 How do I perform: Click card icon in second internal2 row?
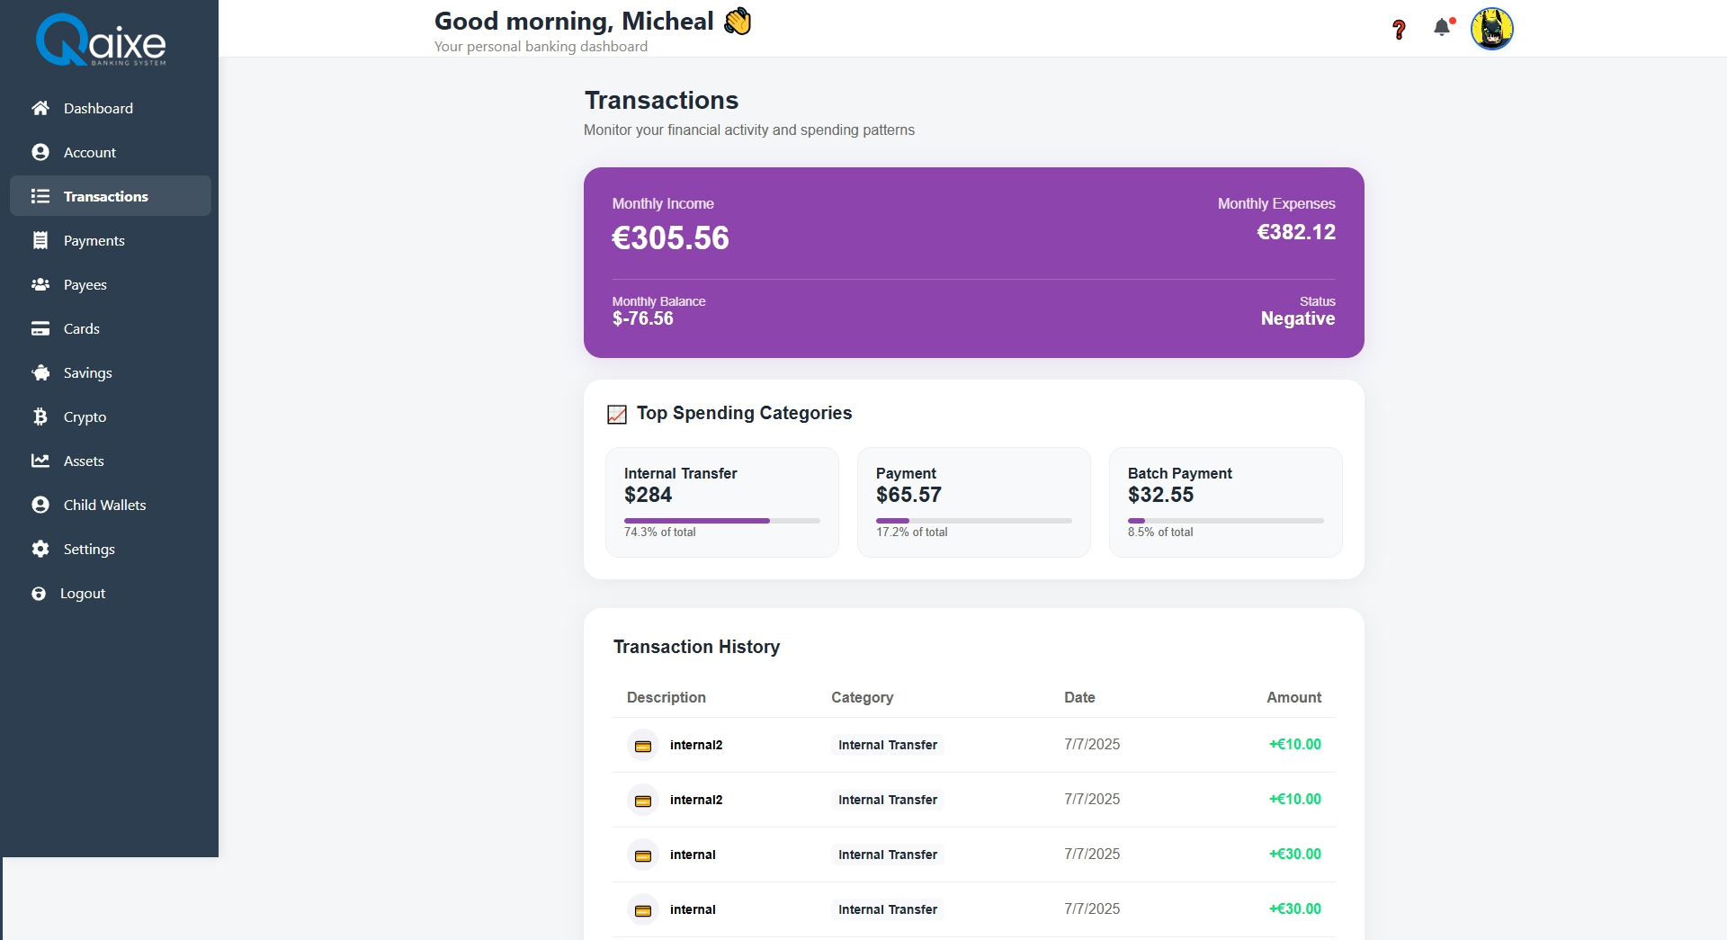tap(643, 801)
